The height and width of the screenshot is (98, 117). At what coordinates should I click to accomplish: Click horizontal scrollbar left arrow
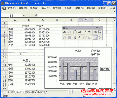tap(71, 92)
